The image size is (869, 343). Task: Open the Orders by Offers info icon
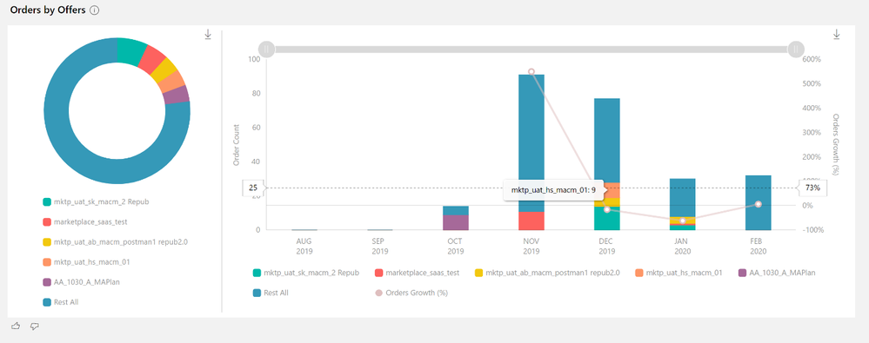tap(94, 10)
